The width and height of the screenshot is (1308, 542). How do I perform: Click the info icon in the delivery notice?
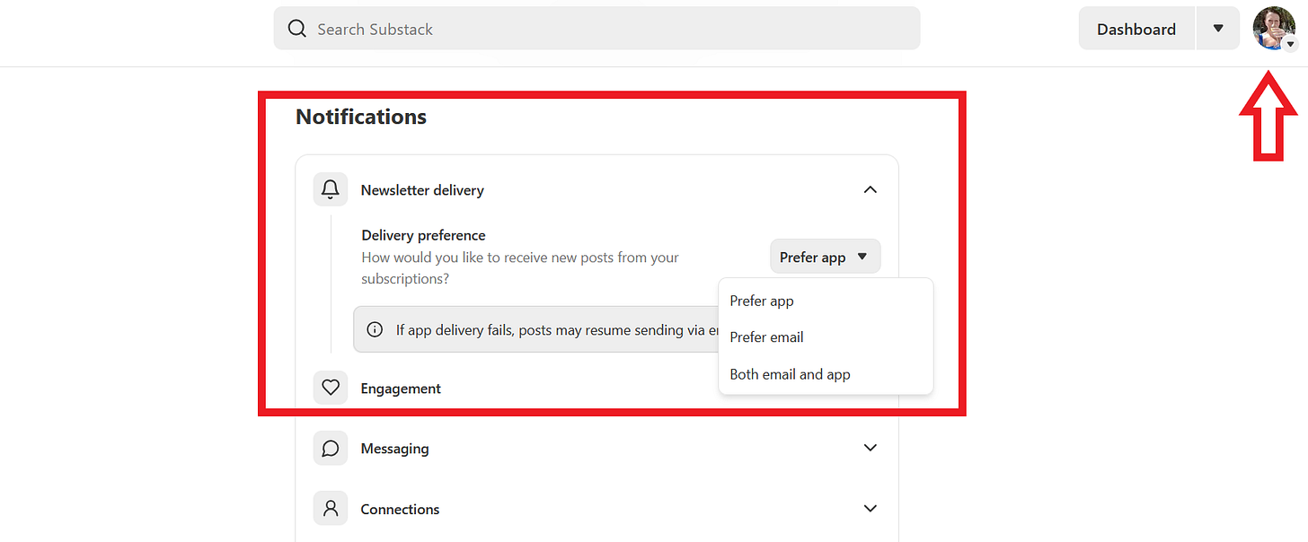(x=375, y=329)
